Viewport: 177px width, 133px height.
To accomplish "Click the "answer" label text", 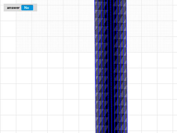I will (13, 8).
